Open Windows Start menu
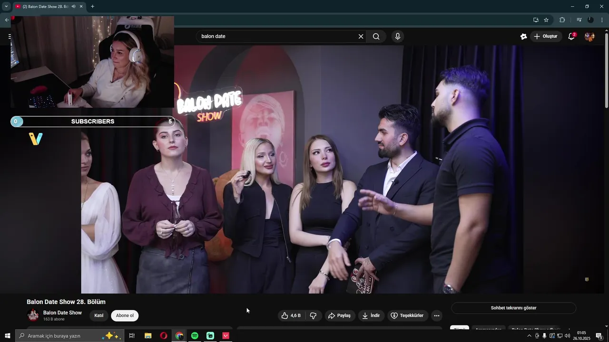This screenshot has width=609, height=342. click(7, 336)
